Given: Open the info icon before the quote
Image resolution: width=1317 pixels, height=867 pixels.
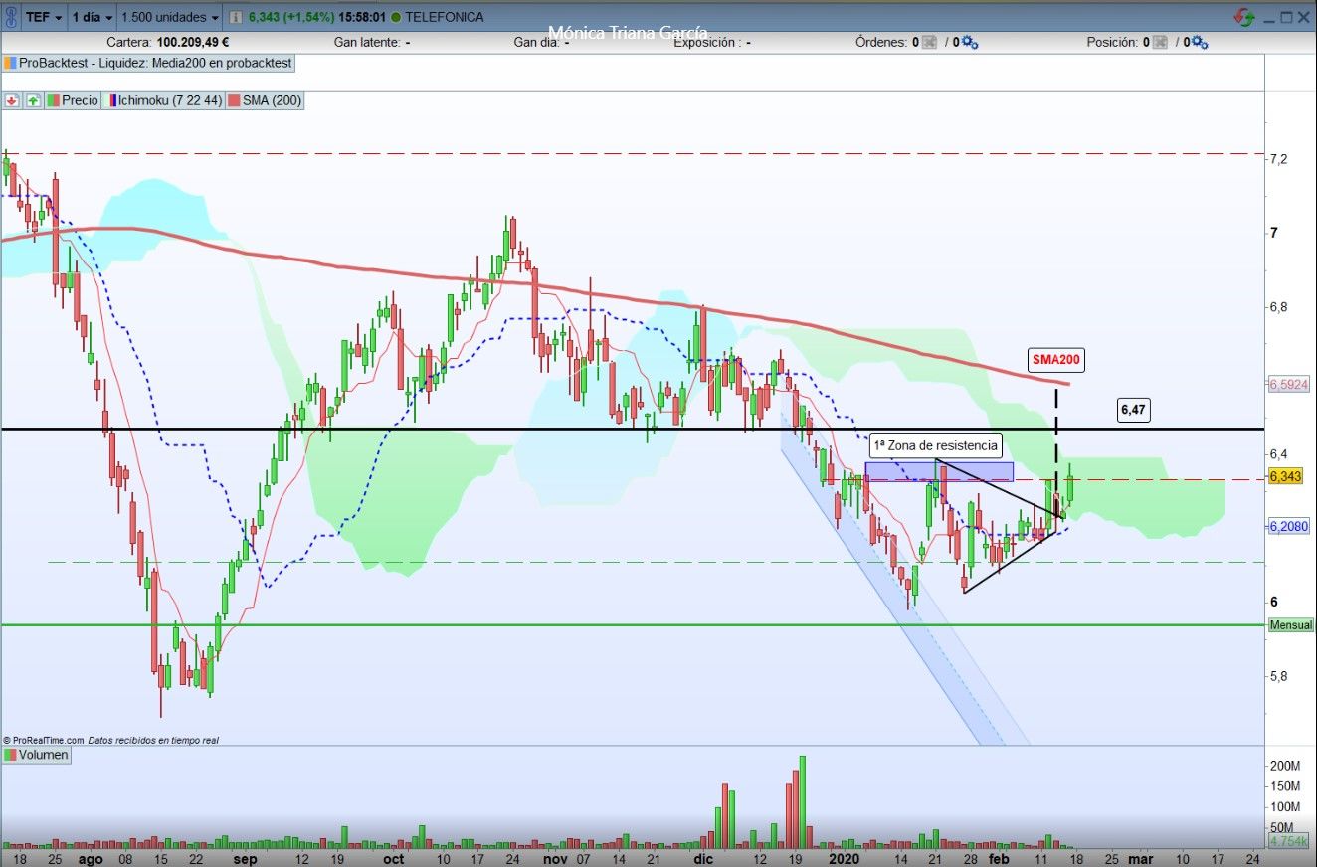Looking at the screenshot, I should point(235,17).
